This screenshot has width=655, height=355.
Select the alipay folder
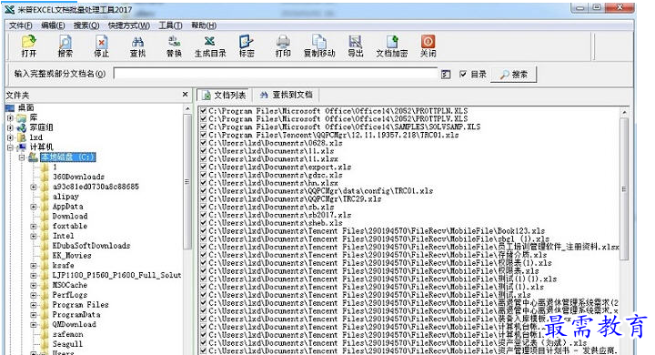[65, 197]
